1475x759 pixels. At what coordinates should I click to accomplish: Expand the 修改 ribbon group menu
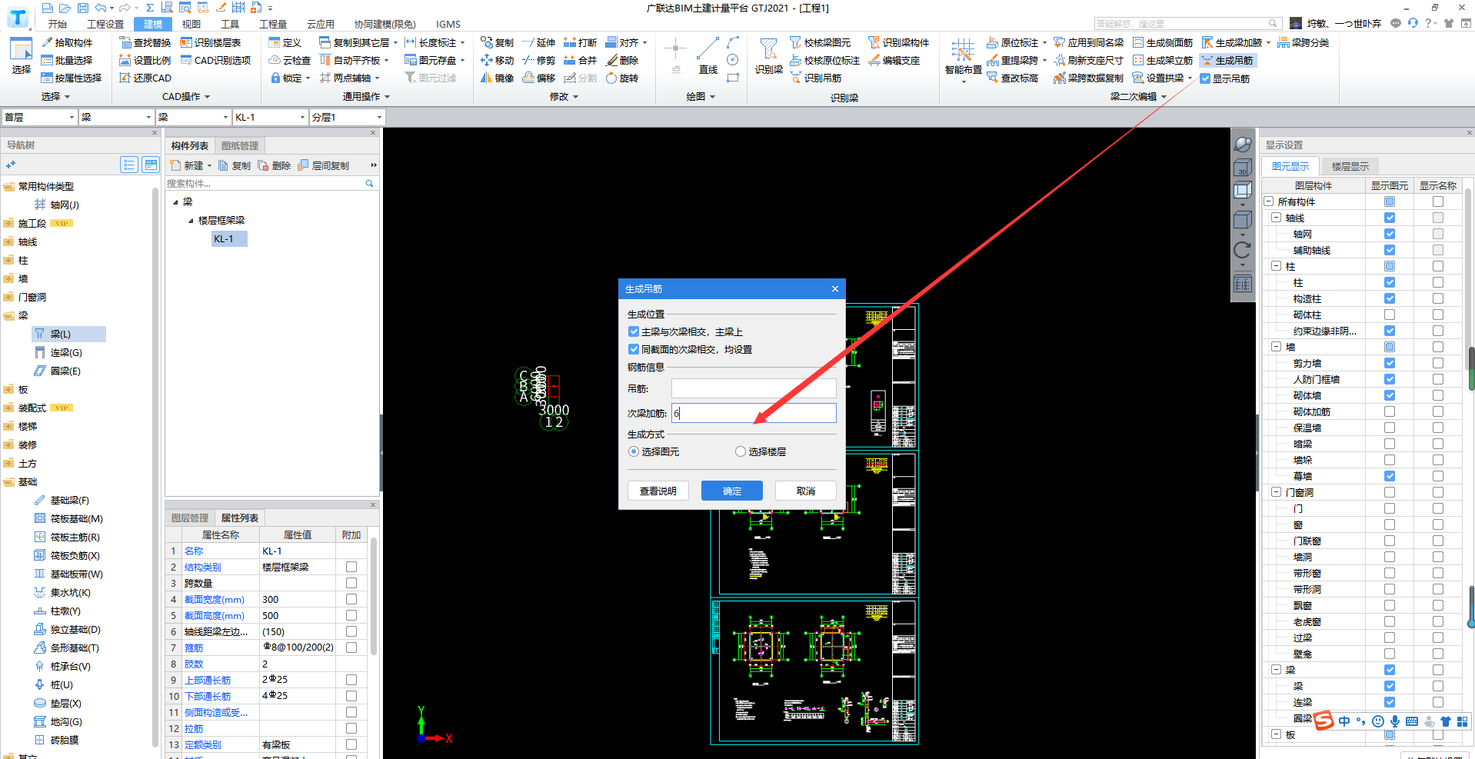click(x=564, y=97)
